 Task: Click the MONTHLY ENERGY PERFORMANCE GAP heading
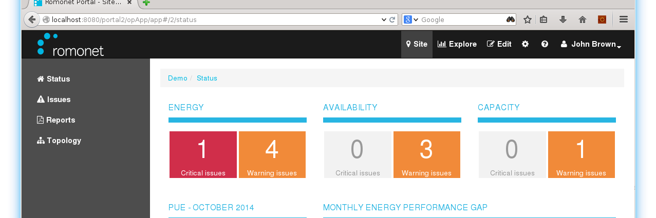point(405,208)
